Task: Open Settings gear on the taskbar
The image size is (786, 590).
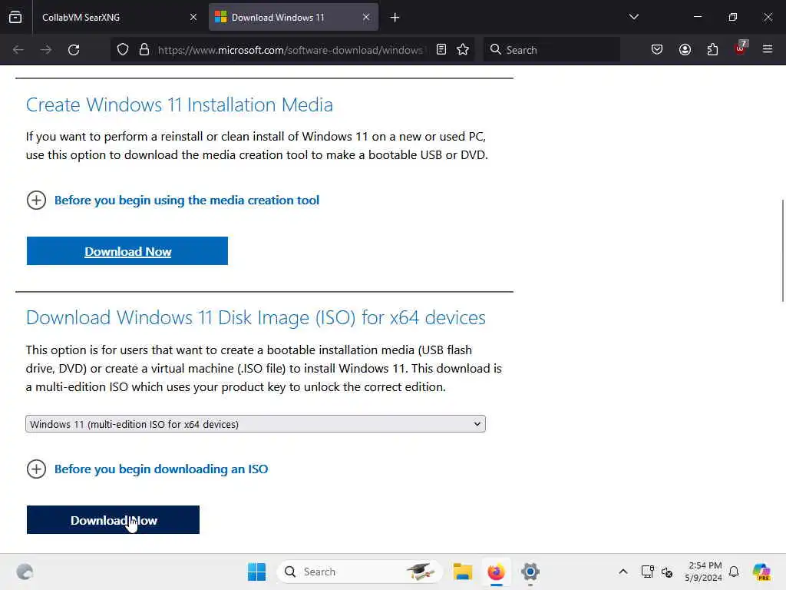Action: [x=530, y=572]
